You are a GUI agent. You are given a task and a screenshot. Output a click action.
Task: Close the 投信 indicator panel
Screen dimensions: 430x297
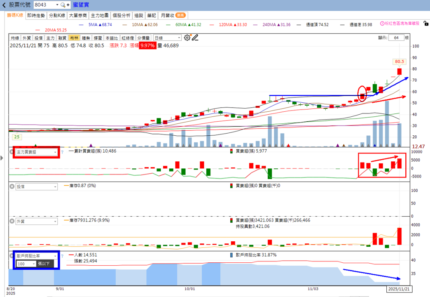[12, 186]
